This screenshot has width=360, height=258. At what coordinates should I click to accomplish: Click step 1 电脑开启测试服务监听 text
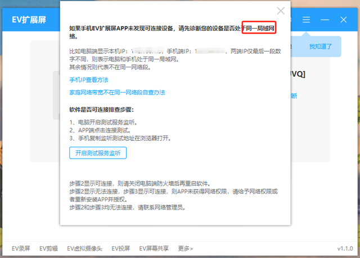click(103, 122)
